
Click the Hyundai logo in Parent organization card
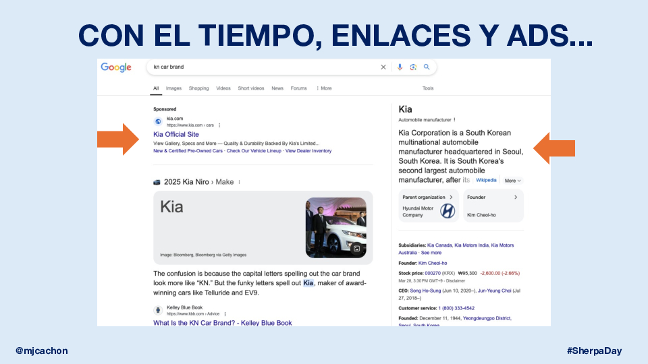click(447, 211)
